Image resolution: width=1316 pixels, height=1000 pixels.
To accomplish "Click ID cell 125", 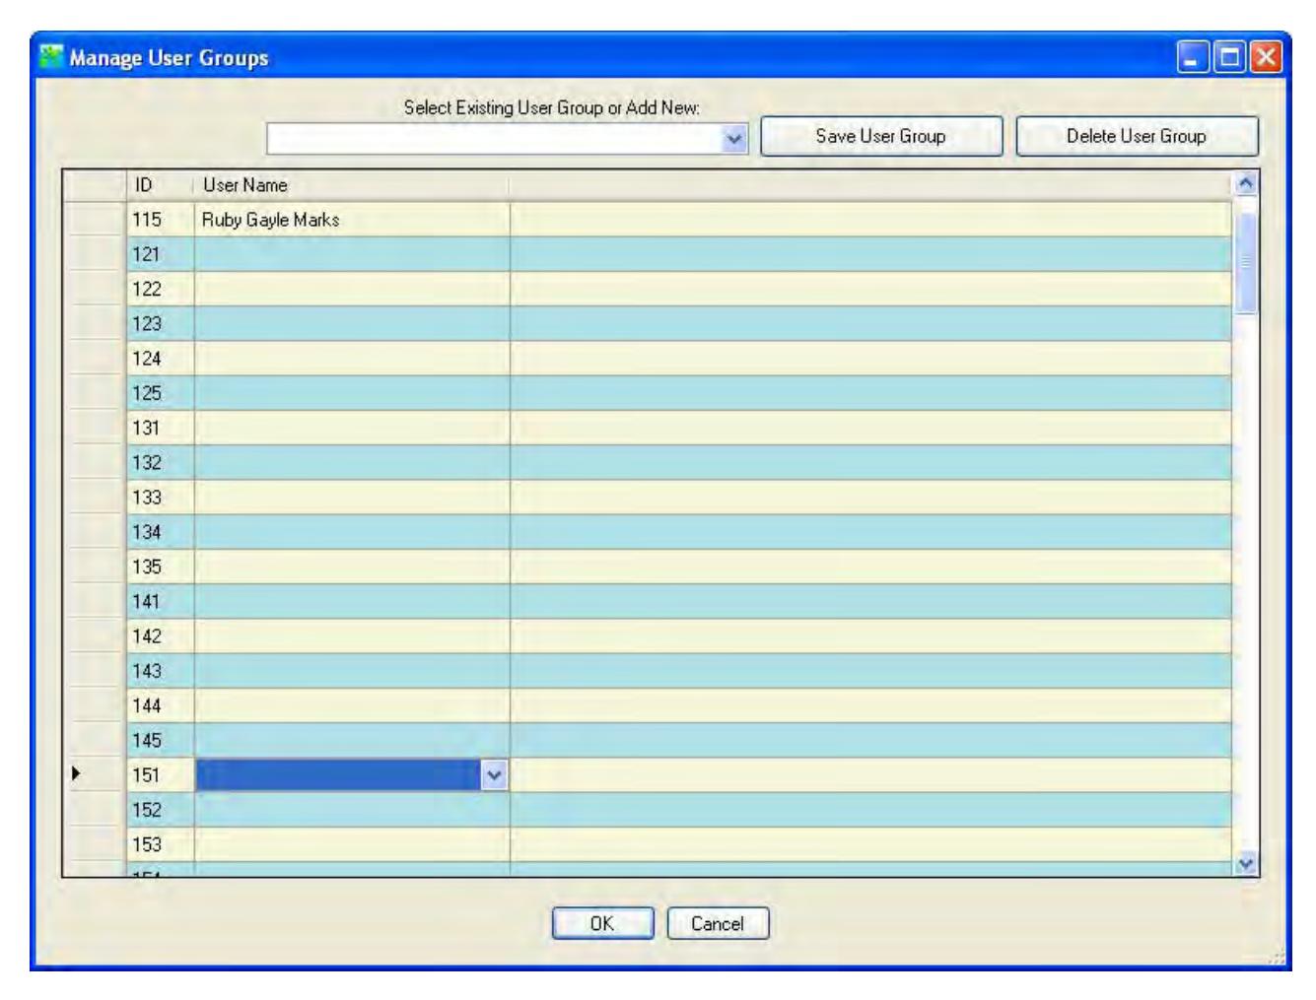I will click(161, 393).
